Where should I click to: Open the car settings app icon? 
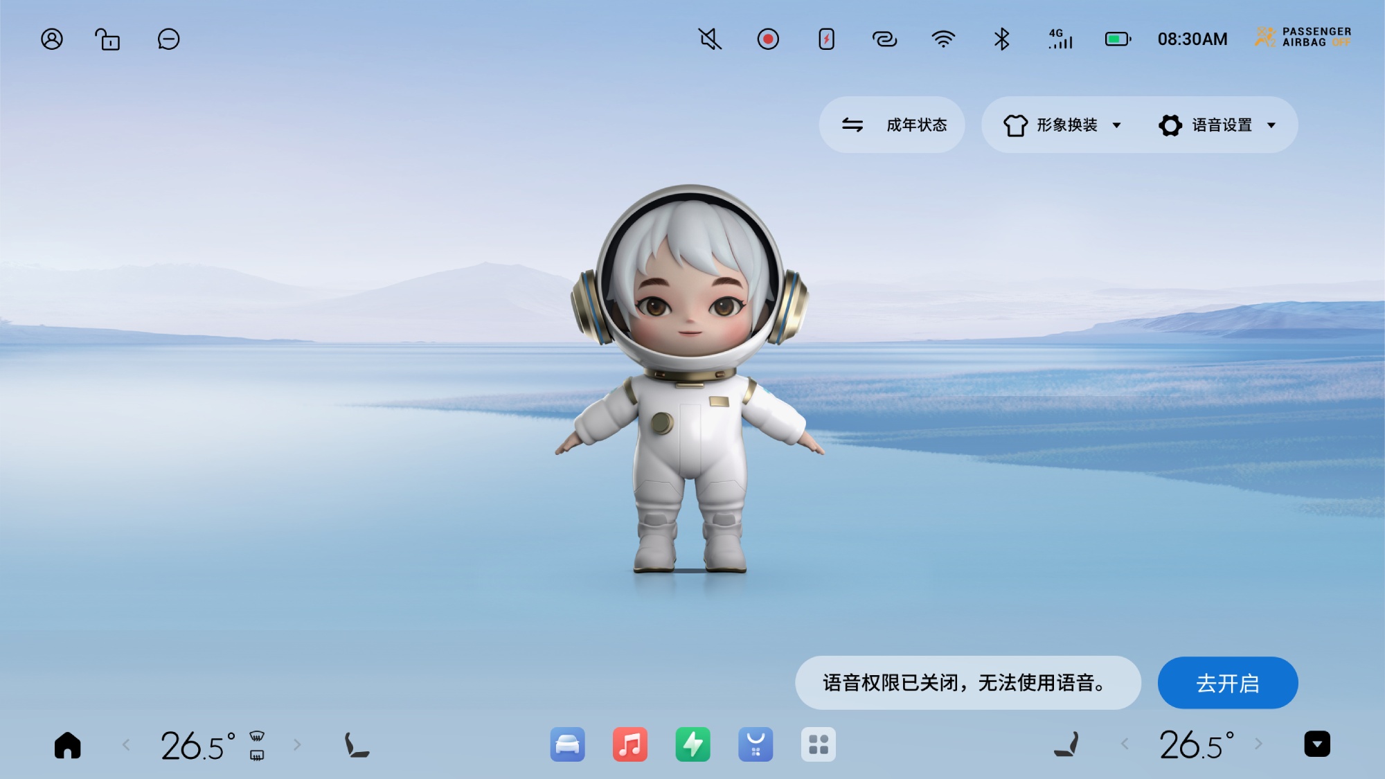[x=567, y=745]
